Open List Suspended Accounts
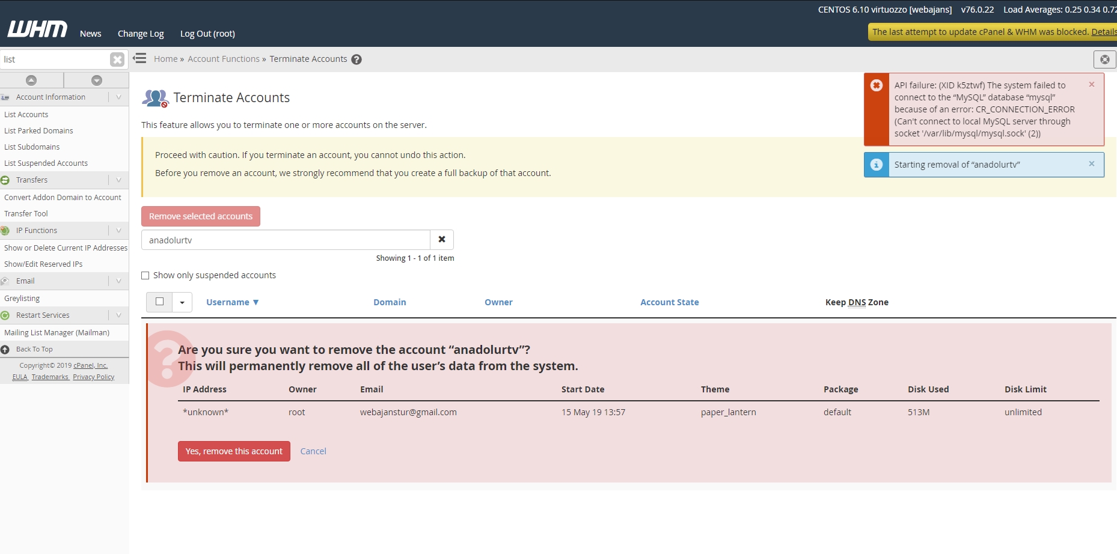This screenshot has width=1117, height=554. tap(46, 163)
